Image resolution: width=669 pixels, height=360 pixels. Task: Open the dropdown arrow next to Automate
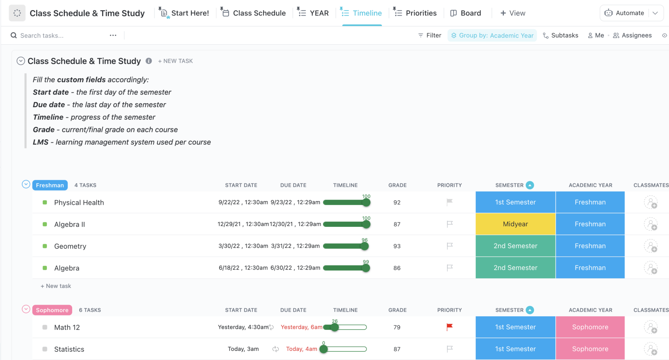(x=655, y=13)
